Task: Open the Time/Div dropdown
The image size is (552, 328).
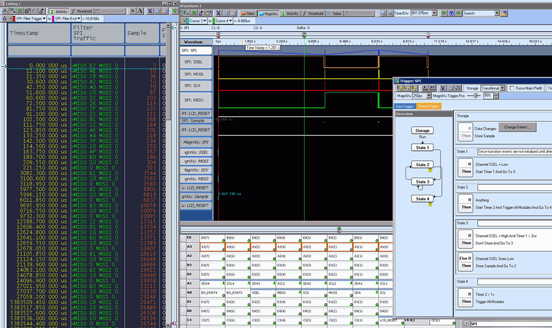Action: (x=434, y=13)
